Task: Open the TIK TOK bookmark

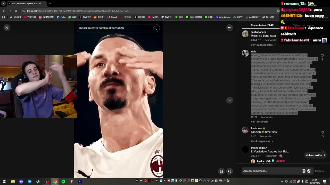Action: (139, 17)
